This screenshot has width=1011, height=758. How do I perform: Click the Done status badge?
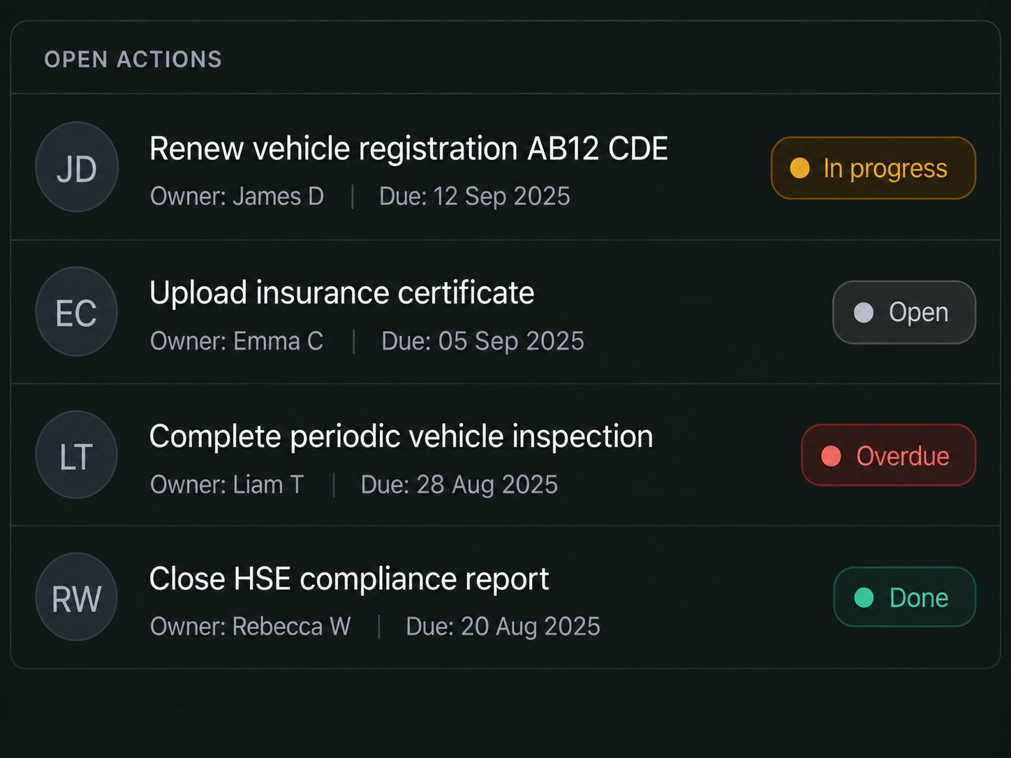tap(904, 597)
